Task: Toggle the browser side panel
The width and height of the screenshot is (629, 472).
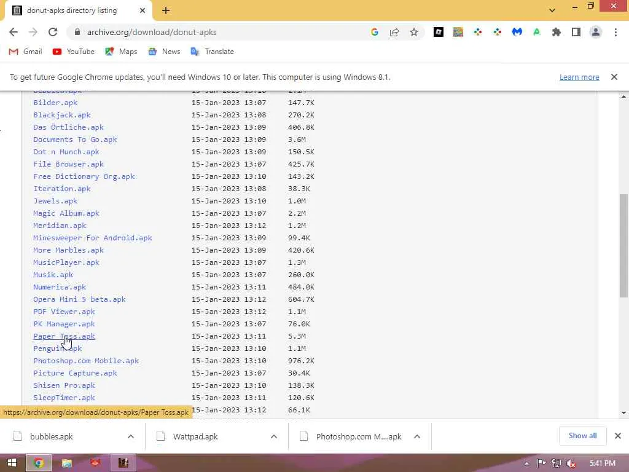Action: (x=576, y=32)
